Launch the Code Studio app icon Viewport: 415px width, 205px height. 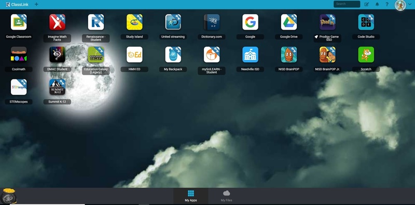[366, 22]
